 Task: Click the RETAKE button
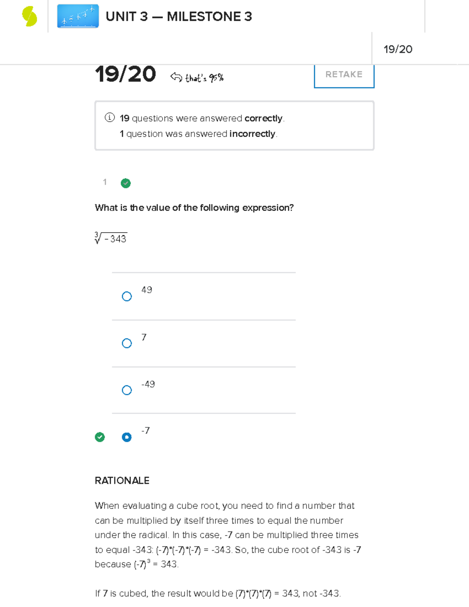[344, 75]
